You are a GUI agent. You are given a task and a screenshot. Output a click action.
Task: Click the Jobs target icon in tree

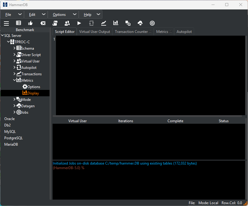click(19, 112)
